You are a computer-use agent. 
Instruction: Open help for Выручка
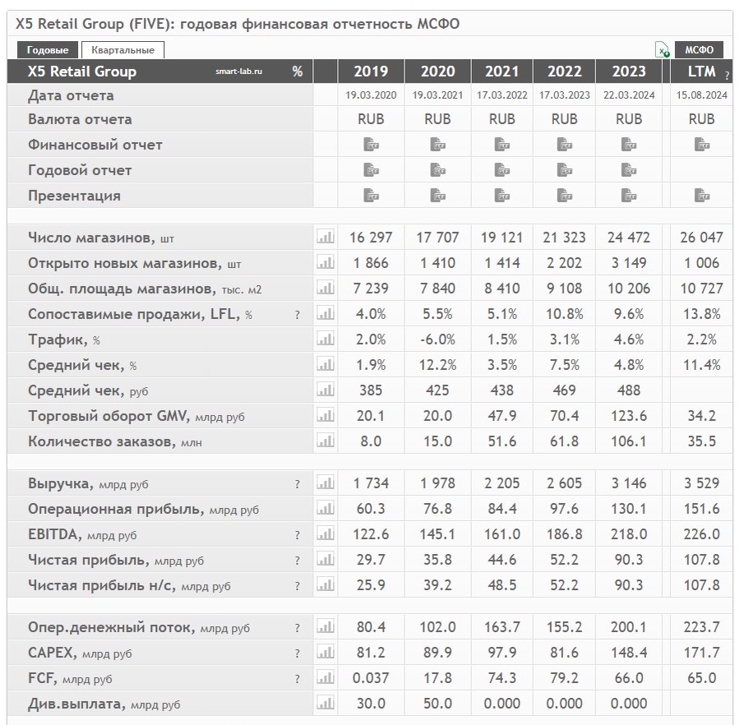[x=298, y=484]
